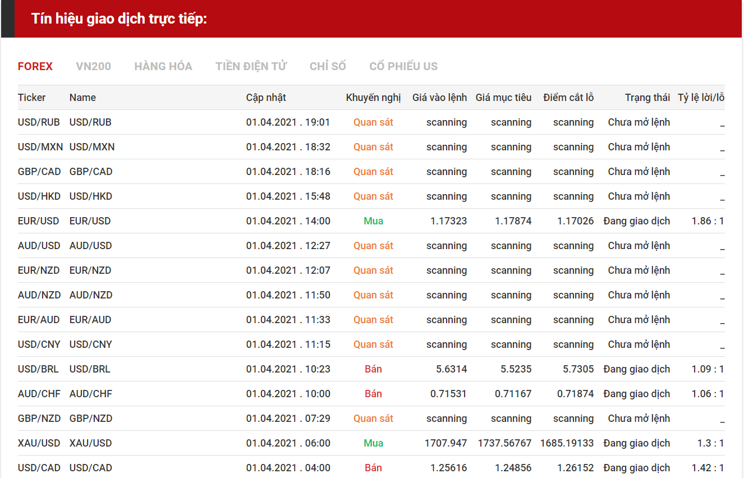Screen dimensions: 744x478
Task: Click the Bán recommendation for USD/BRL
Action: (x=373, y=369)
